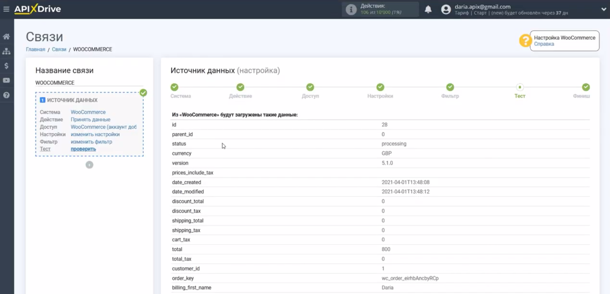Click the email daria.apix@gmail.com
The image size is (610, 294).
point(482,7)
